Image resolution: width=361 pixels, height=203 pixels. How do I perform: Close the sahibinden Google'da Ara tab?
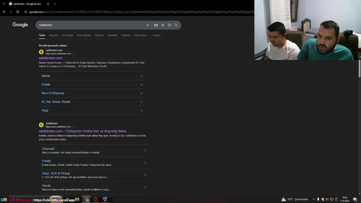48,4
